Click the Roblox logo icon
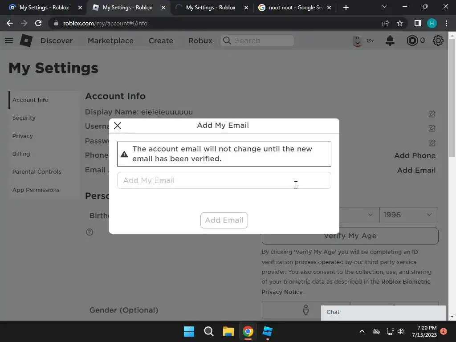 coord(26,41)
